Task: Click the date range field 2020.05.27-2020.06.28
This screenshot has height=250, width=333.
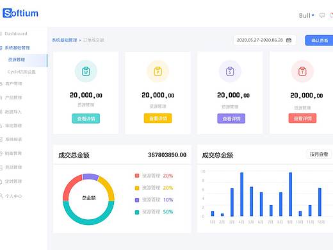Action: tap(264, 40)
